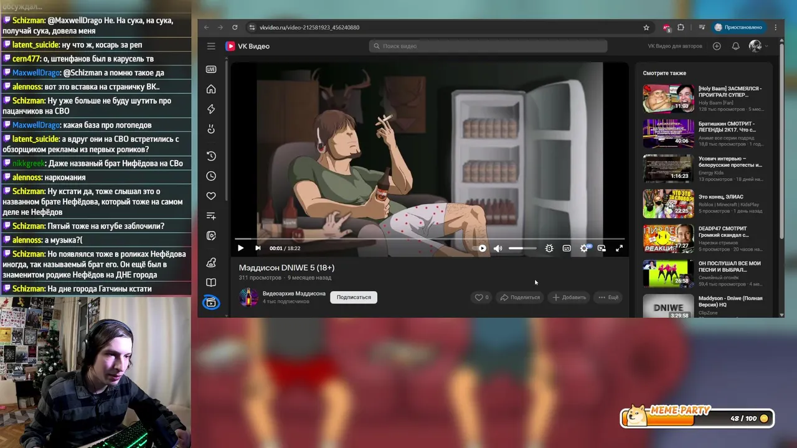Enter fullscreen video mode
The image size is (797, 448).
click(x=619, y=248)
